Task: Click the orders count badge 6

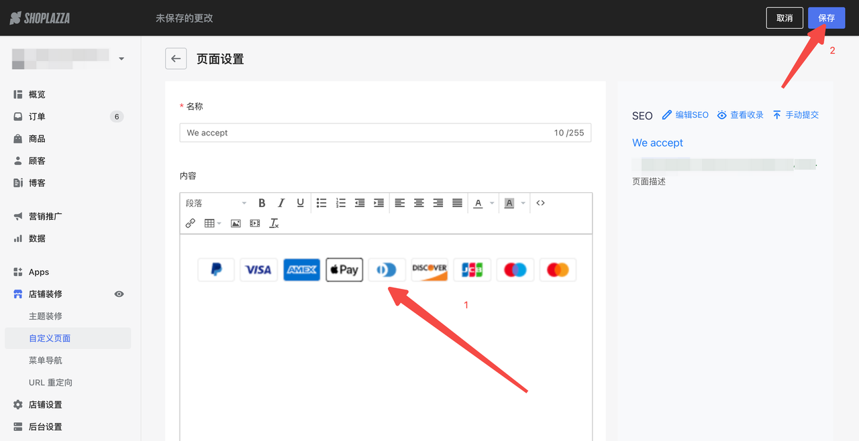Action: coord(117,117)
